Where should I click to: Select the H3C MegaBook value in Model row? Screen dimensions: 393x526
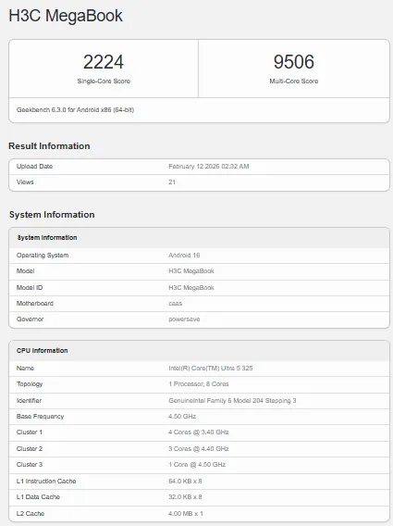click(x=191, y=271)
